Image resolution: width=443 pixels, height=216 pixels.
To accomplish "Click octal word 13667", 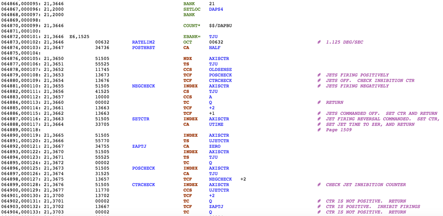I will (102, 206).
